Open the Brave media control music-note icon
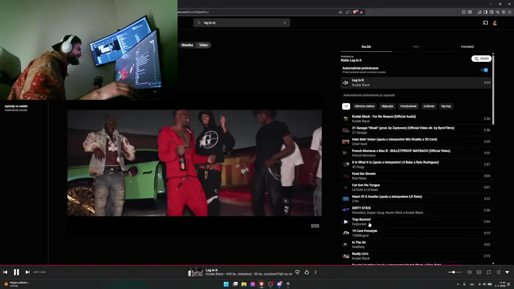The height and width of the screenshot is (289, 514). pos(479,12)
